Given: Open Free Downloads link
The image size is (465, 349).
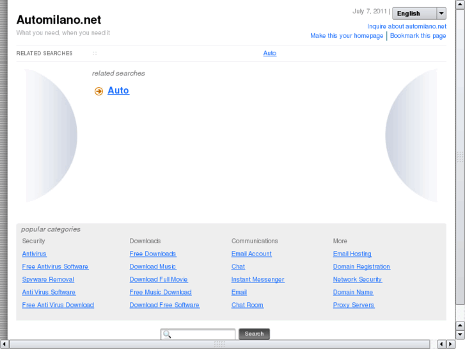Looking at the screenshot, I should coord(153,254).
